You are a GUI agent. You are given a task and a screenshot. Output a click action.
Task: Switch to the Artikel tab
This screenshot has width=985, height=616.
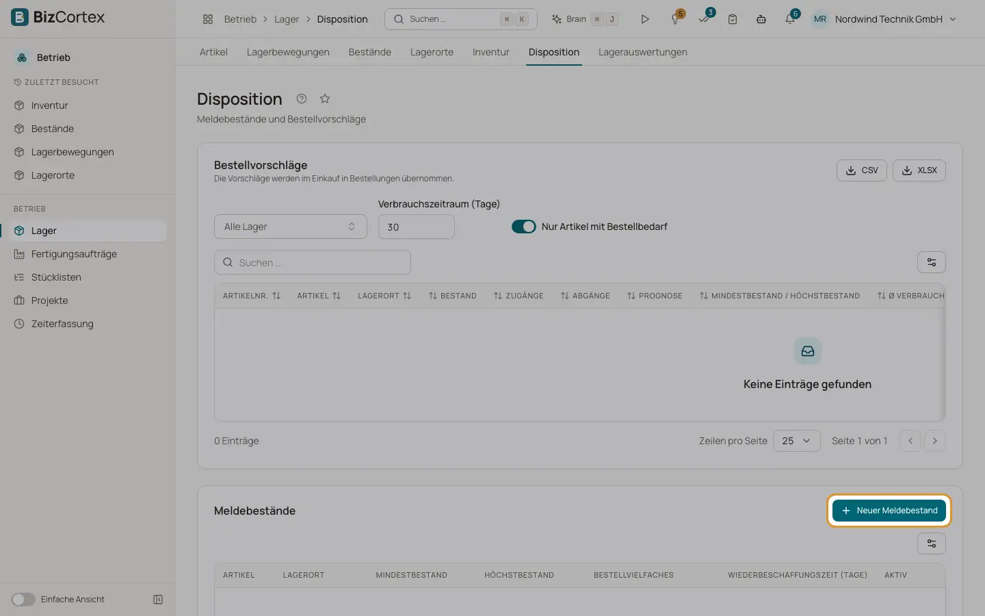pos(213,52)
